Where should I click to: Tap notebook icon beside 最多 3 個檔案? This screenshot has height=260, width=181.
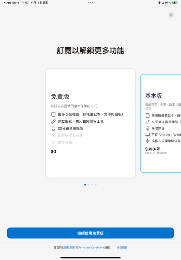click(x=53, y=114)
